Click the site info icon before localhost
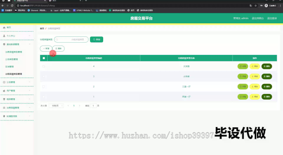The image size is (283, 155). (18, 6)
